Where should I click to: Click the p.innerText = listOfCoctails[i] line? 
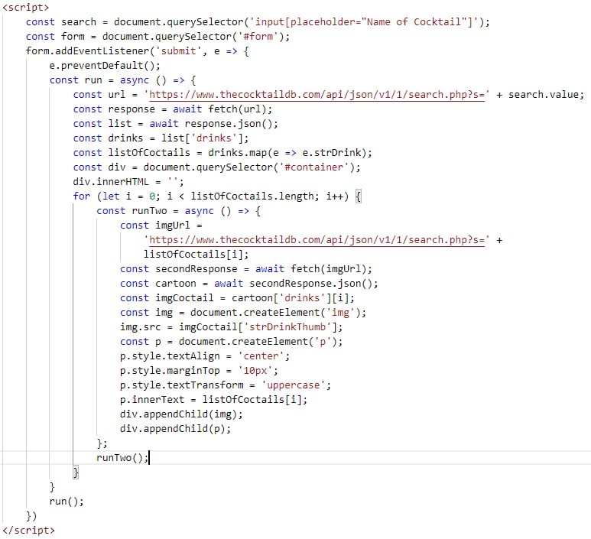coord(213,400)
